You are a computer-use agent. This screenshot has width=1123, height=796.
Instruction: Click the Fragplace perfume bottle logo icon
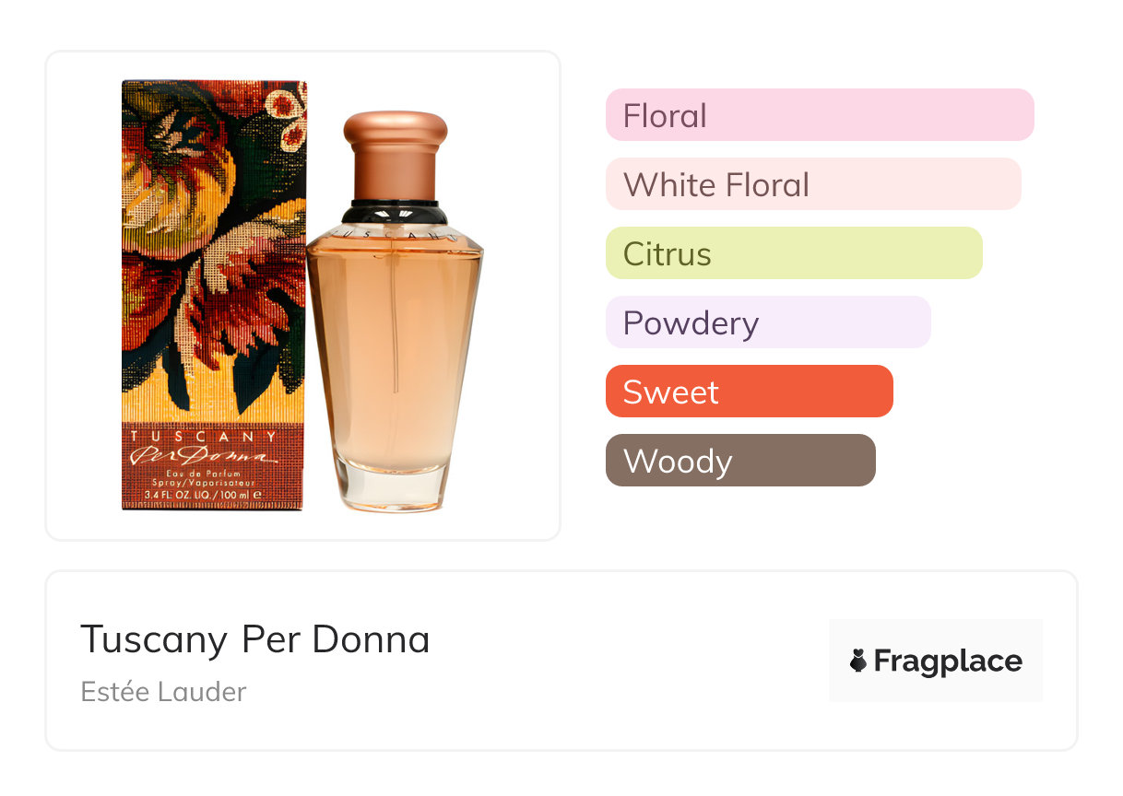click(858, 661)
